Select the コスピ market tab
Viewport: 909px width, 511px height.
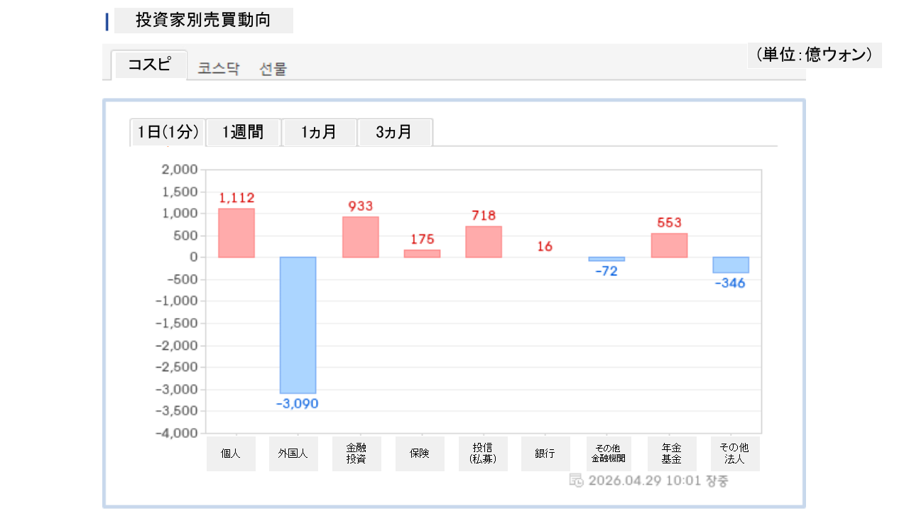tap(150, 65)
